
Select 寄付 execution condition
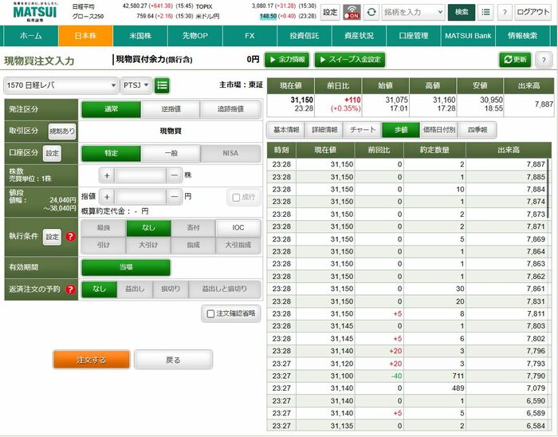[x=193, y=228]
